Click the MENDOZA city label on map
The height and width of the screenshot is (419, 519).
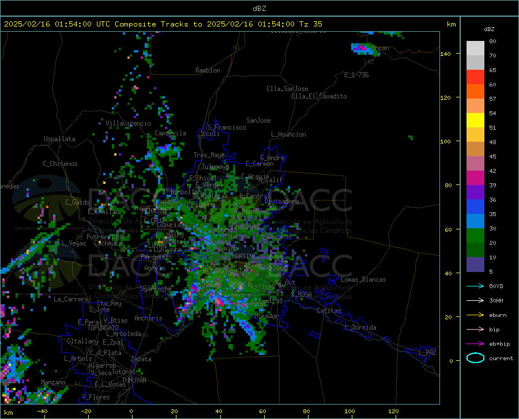tap(154, 211)
